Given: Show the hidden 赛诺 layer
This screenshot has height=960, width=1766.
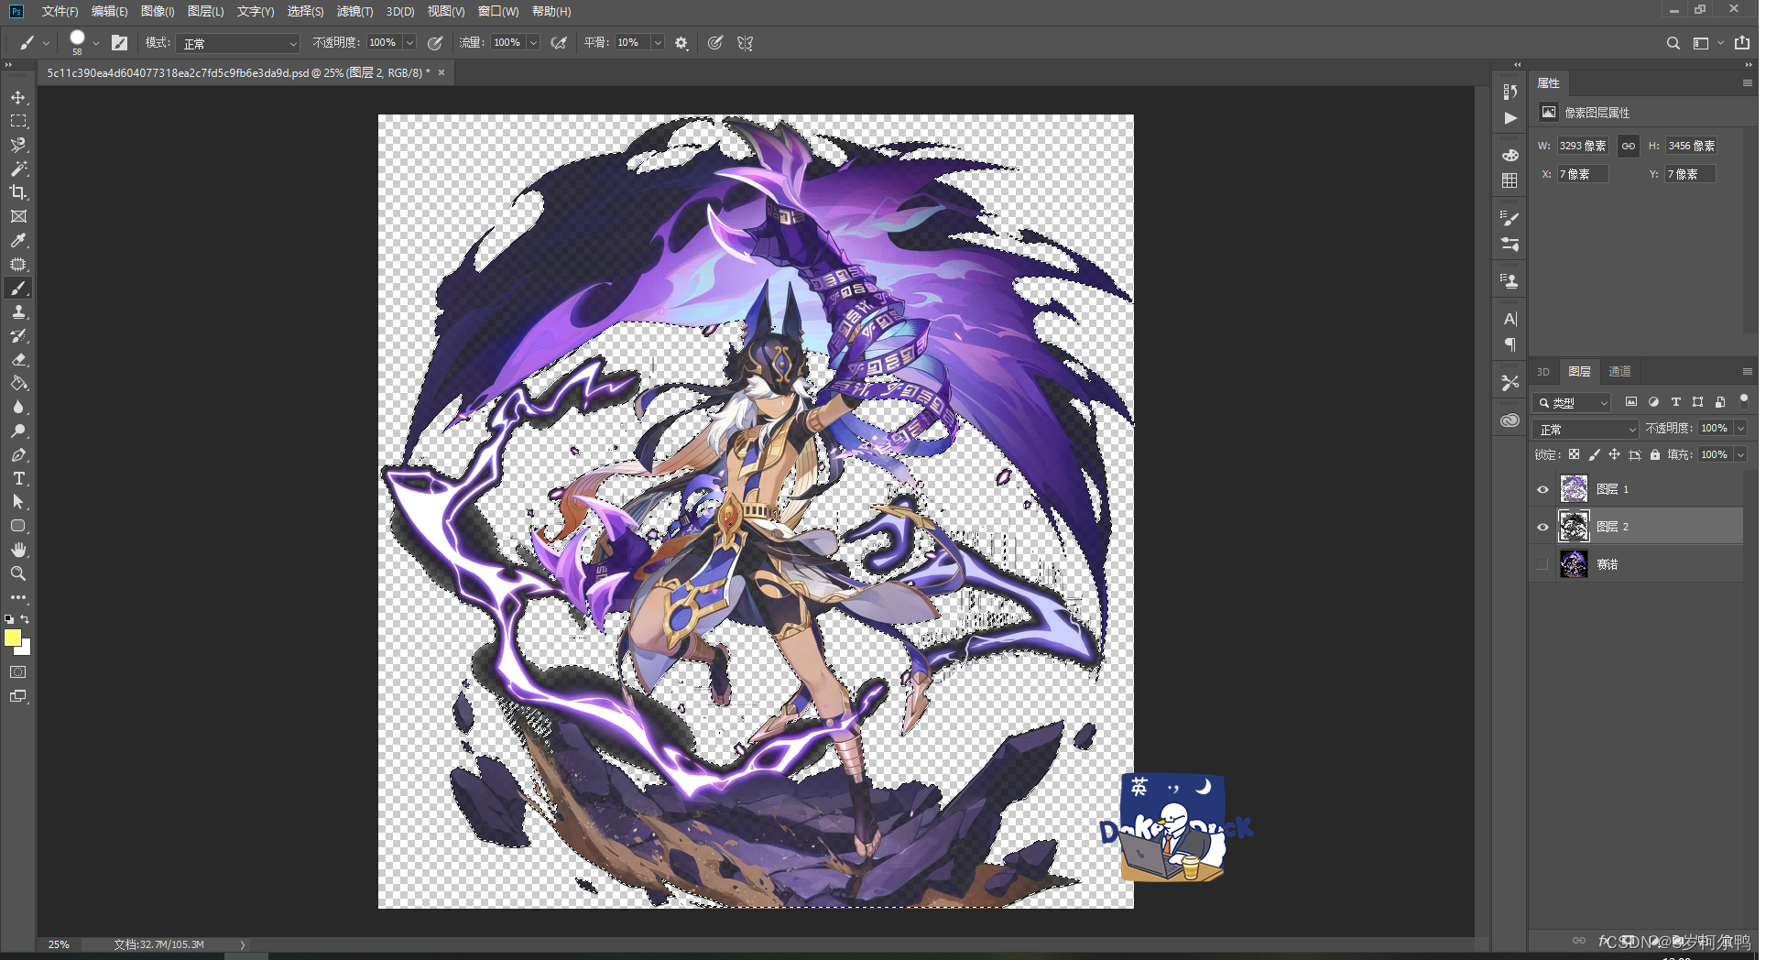Looking at the screenshot, I should [1543, 564].
